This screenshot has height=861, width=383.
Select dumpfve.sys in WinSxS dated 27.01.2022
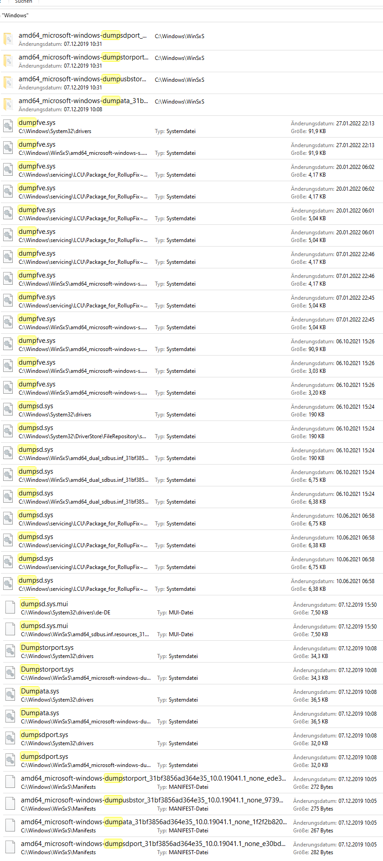pyautogui.click(x=37, y=144)
